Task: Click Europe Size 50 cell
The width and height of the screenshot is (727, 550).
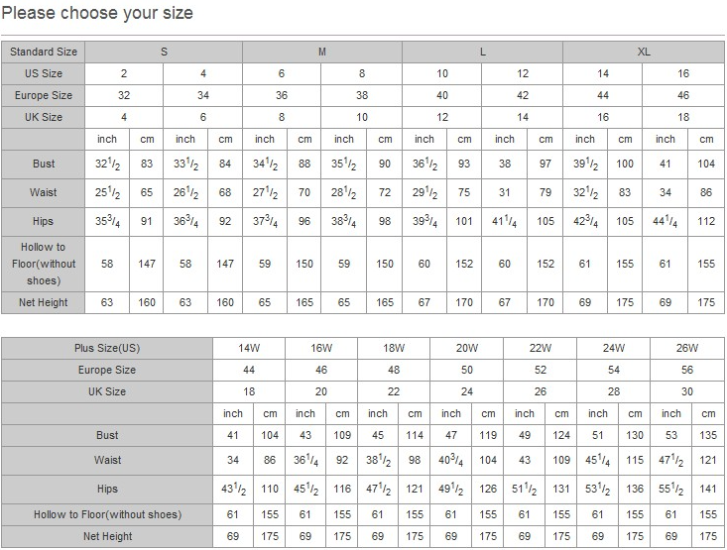Action: pos(467,370)
